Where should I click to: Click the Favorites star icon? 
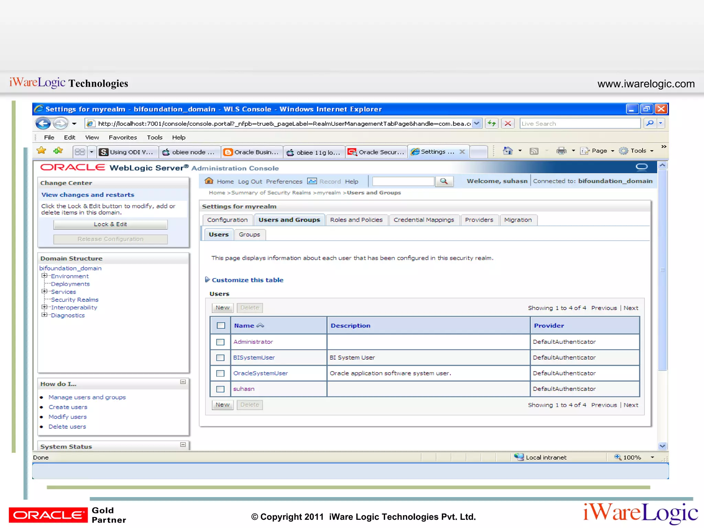pos(42,151)
